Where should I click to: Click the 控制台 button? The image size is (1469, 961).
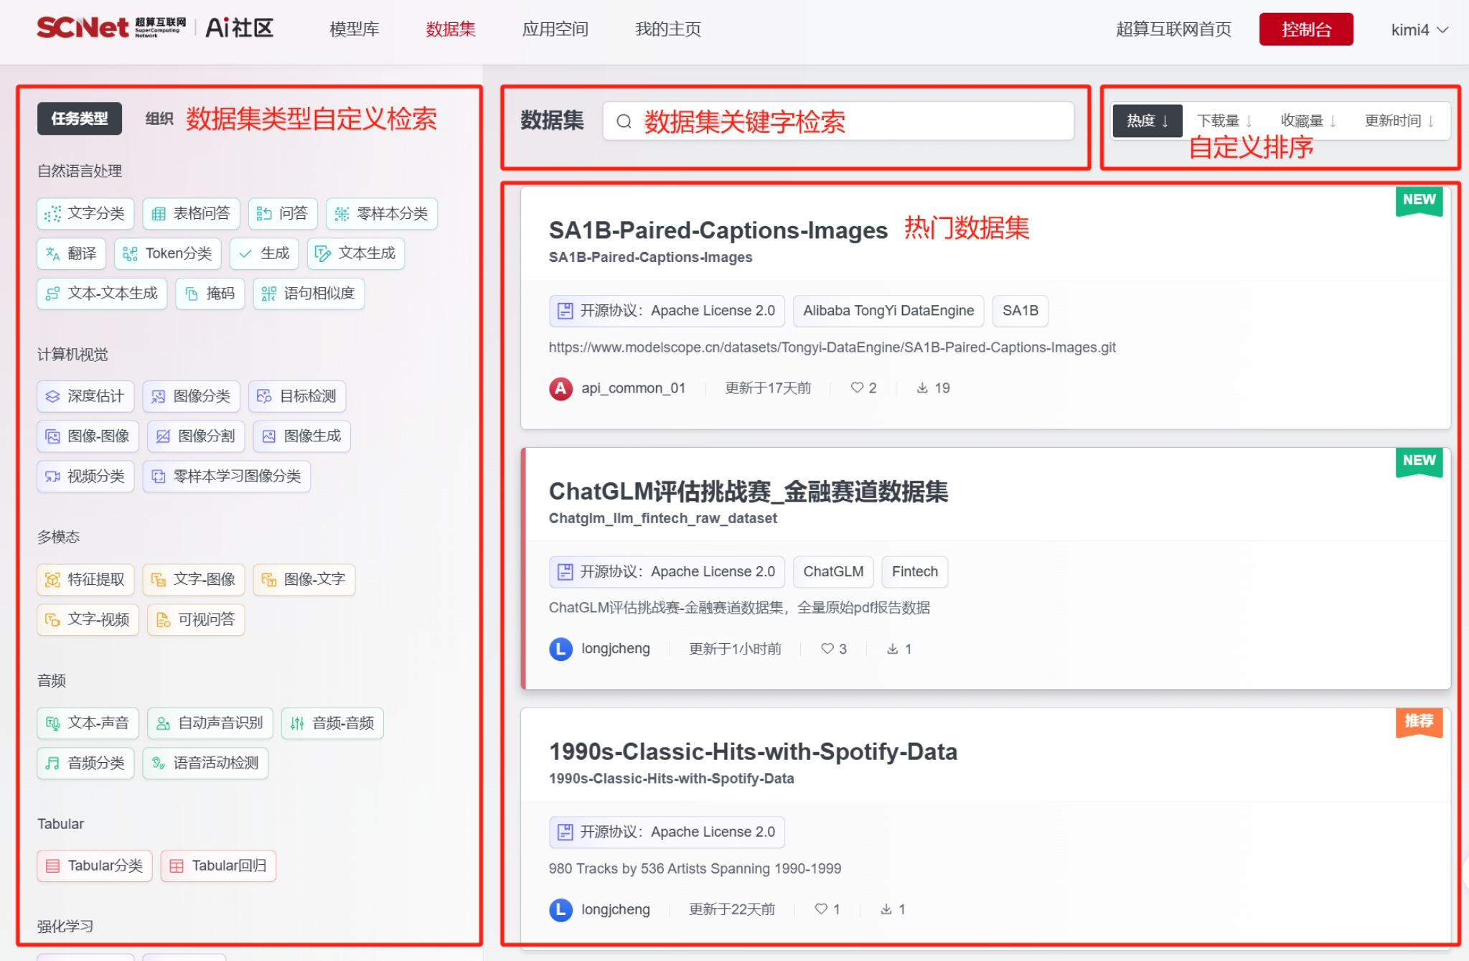coord(1305,29)
